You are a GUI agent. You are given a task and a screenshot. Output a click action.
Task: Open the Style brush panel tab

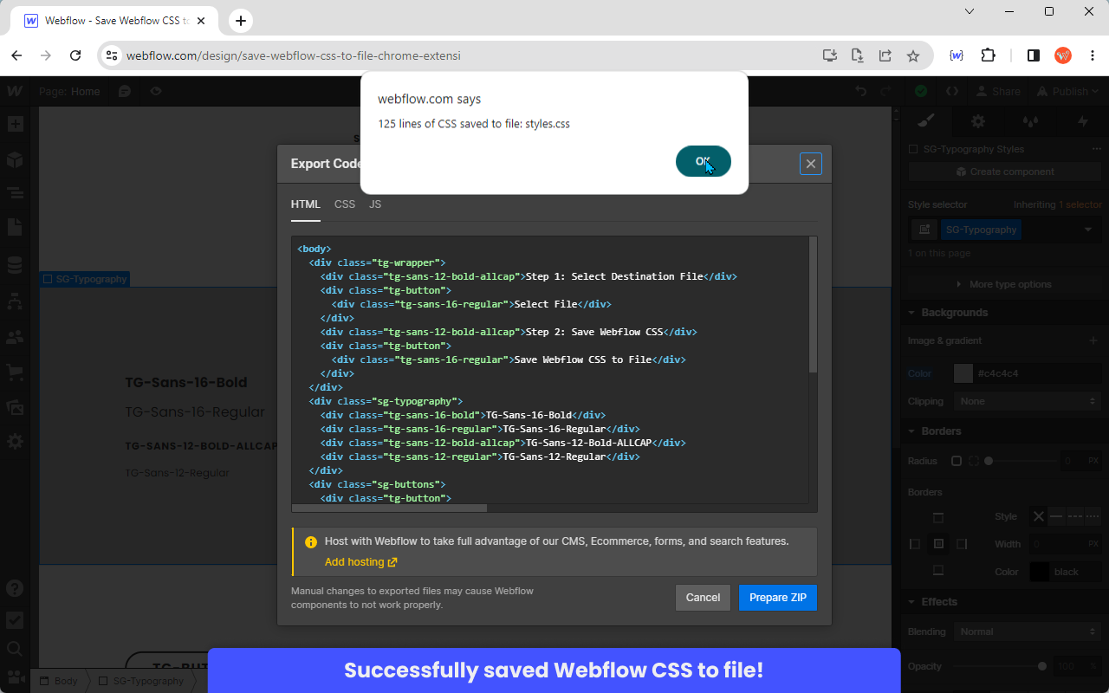(926, 121)
